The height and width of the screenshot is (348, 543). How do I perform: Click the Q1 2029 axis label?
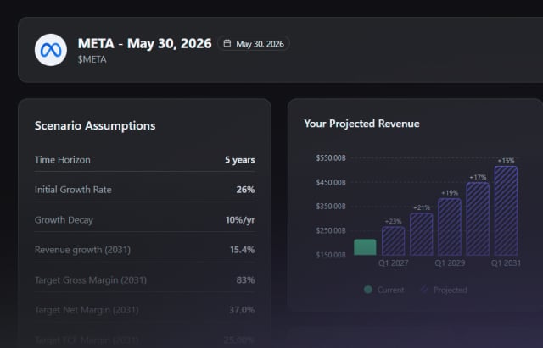pos(450,263)
